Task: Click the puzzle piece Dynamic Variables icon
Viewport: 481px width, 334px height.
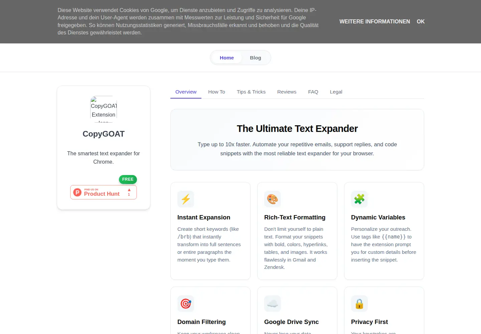Action: [359, 199]
